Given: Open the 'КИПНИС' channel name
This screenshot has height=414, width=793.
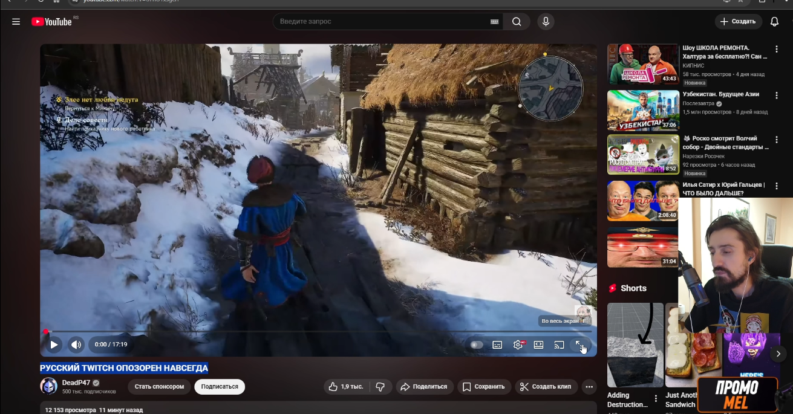Looking at the screenshot, I should [x=693, y=65].
